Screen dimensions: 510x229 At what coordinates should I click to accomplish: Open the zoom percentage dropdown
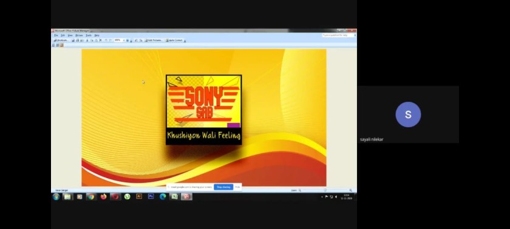[124, 40]
